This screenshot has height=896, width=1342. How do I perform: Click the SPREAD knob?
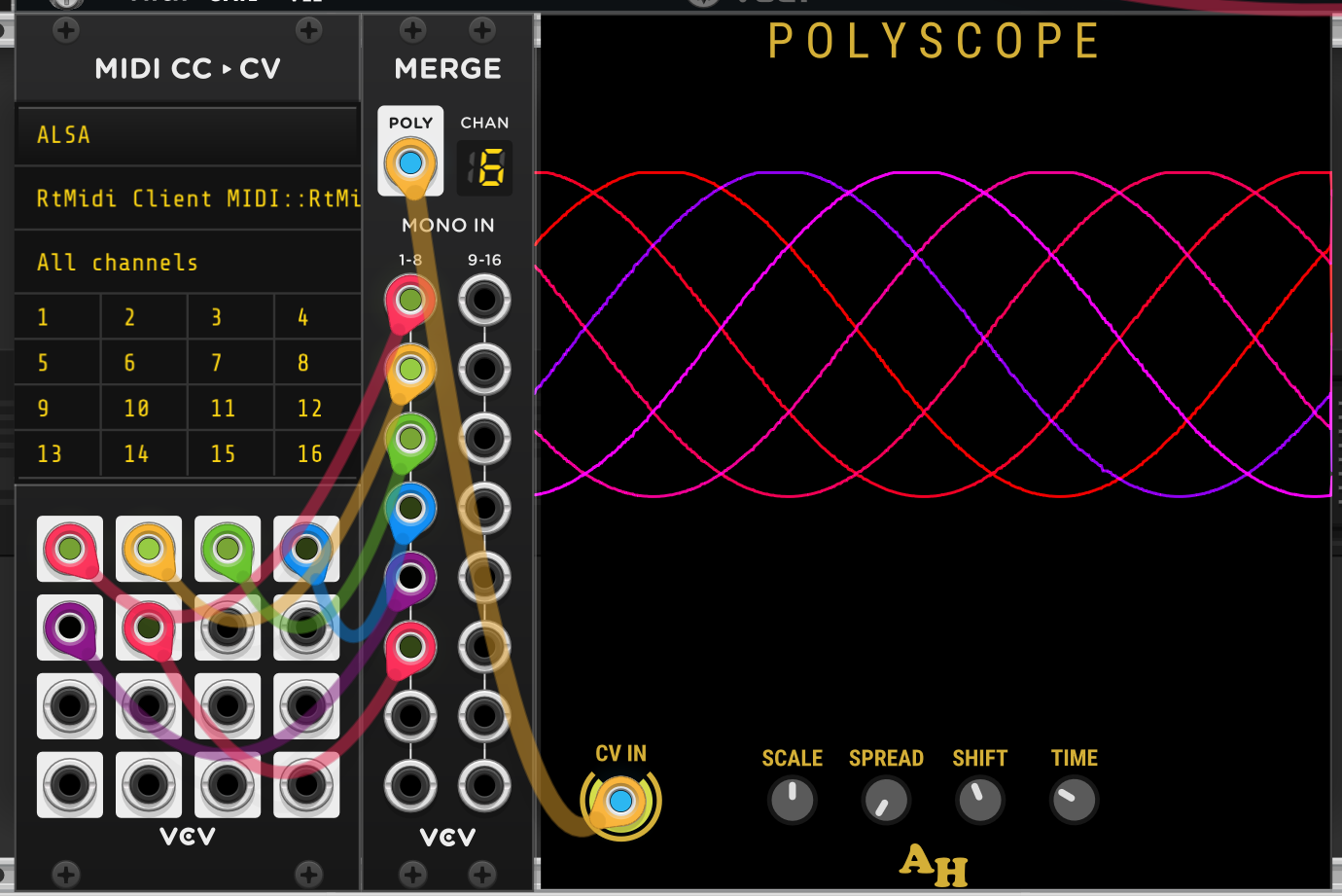(885, 801)
